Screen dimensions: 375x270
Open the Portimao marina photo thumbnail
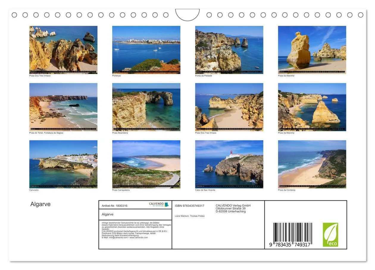point(146,50)
